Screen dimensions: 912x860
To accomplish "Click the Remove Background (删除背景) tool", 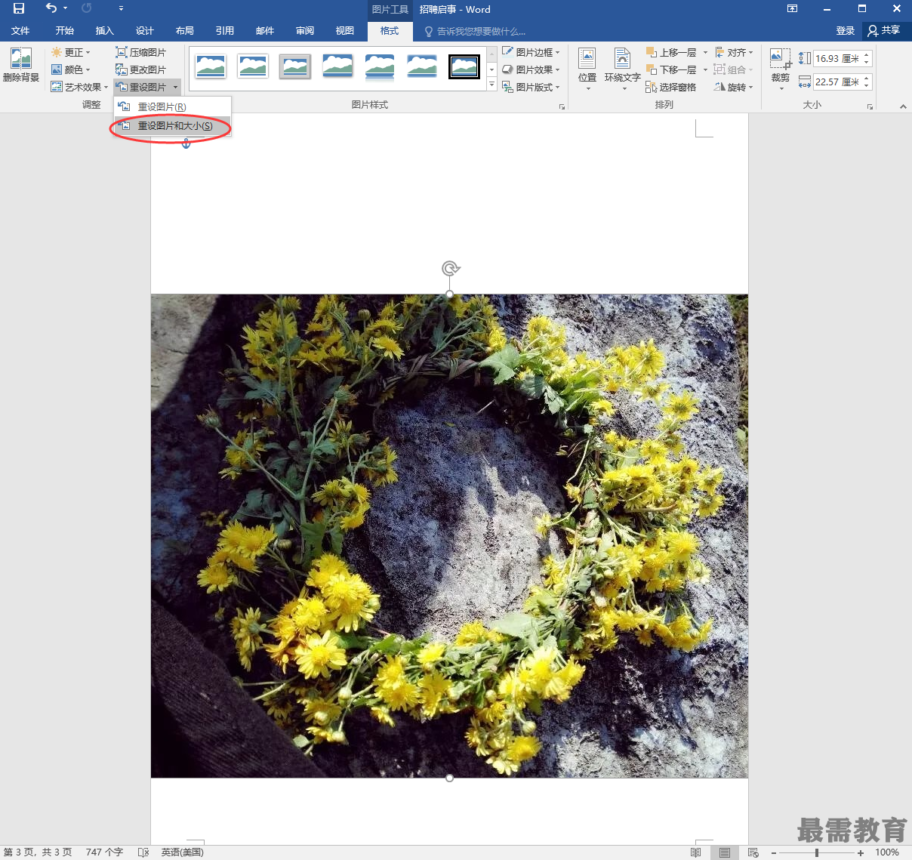I will point(21,66).
